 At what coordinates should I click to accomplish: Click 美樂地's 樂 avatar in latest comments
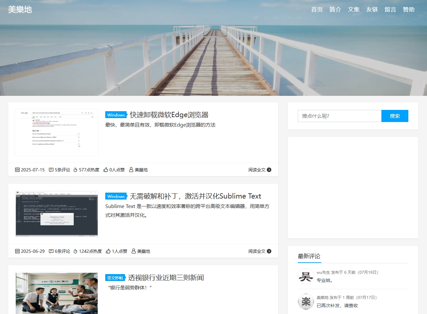pos(306,302)
